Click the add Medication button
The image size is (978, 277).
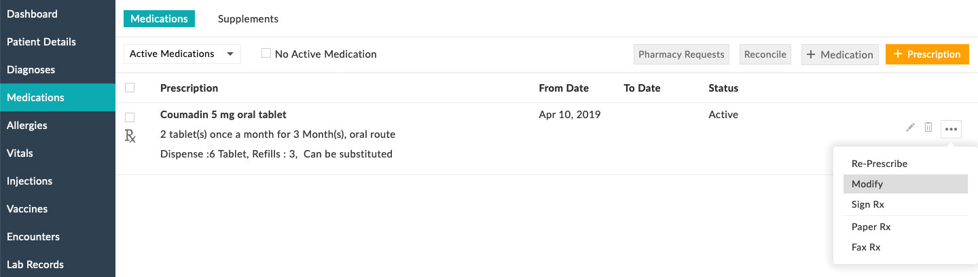(840, 54)
